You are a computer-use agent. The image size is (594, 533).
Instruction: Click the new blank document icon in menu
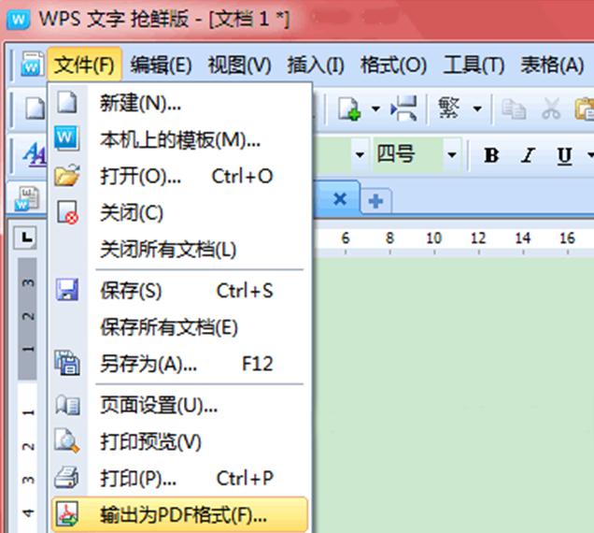[67, 102]
